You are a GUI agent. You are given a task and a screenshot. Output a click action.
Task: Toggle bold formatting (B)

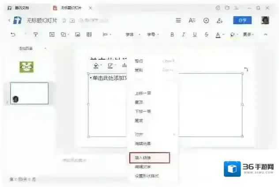pyautogui.click(x=172, y=34)
